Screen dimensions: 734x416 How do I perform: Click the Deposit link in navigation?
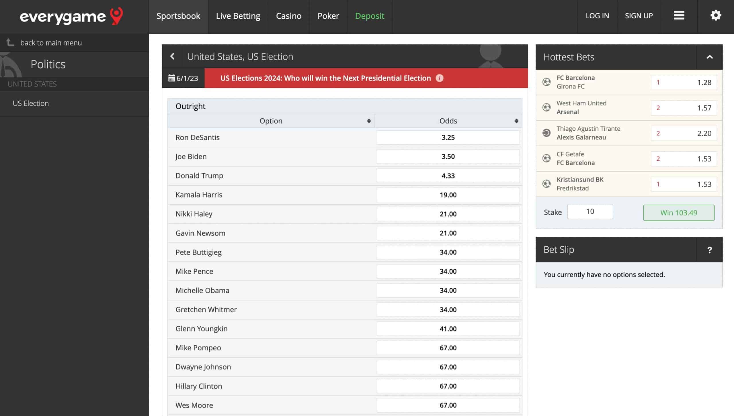coord(370,15)
